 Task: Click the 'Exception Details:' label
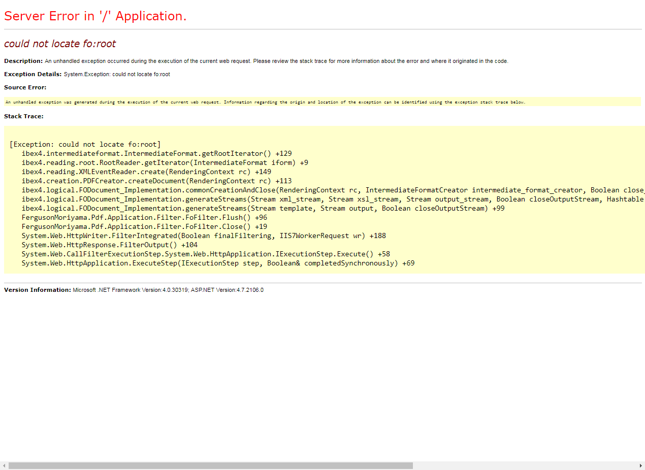33,74
